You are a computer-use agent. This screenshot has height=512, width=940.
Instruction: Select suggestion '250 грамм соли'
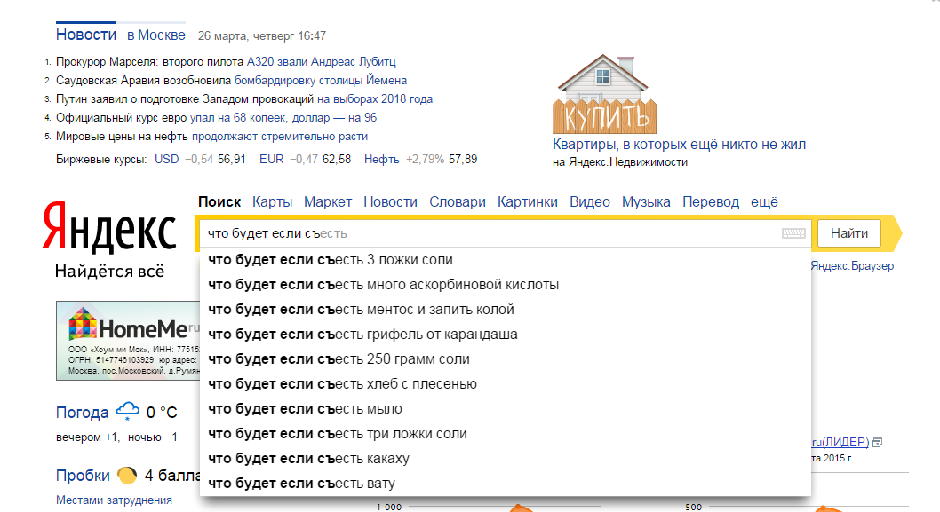(x=506, y=359)
